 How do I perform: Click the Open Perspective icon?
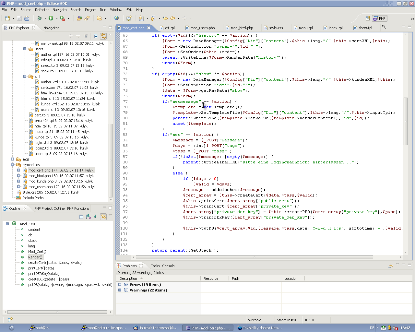(368, 18)
